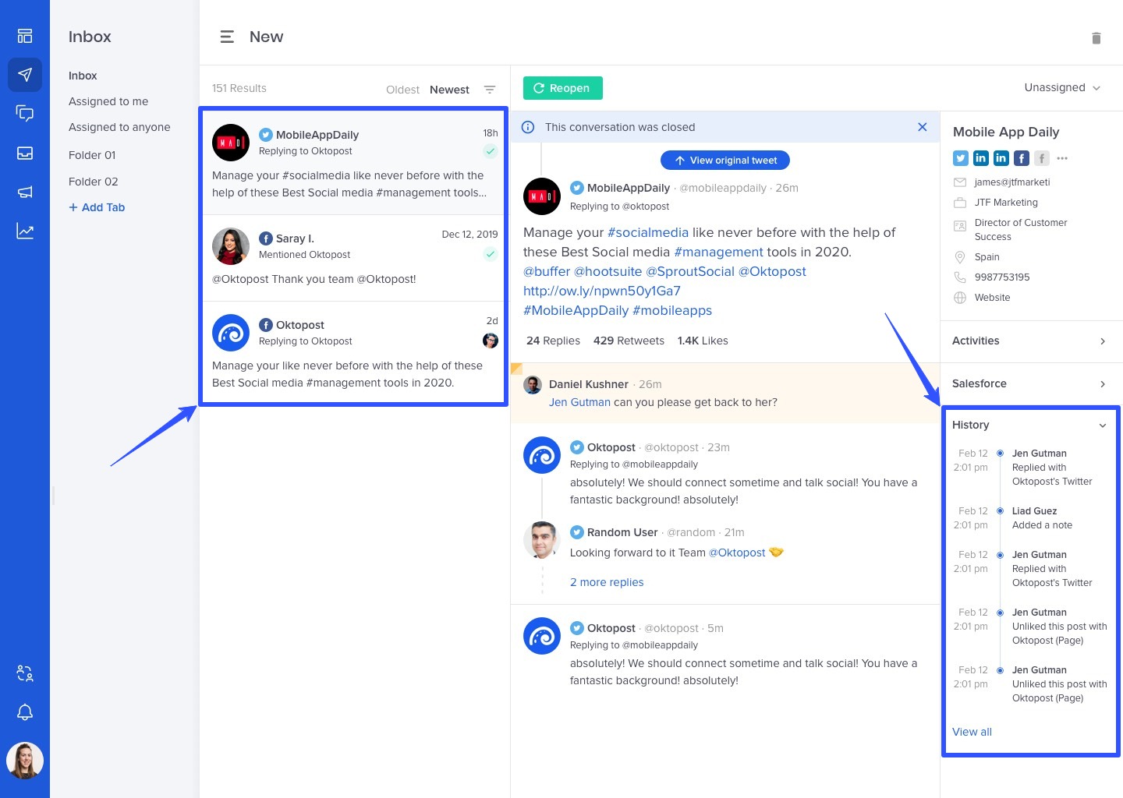Open the notifications bell icon
The image size is (1123, 798).
pos(25,711)
